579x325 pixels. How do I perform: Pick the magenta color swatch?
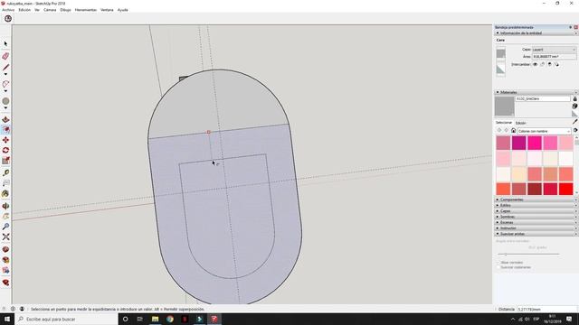518,143
